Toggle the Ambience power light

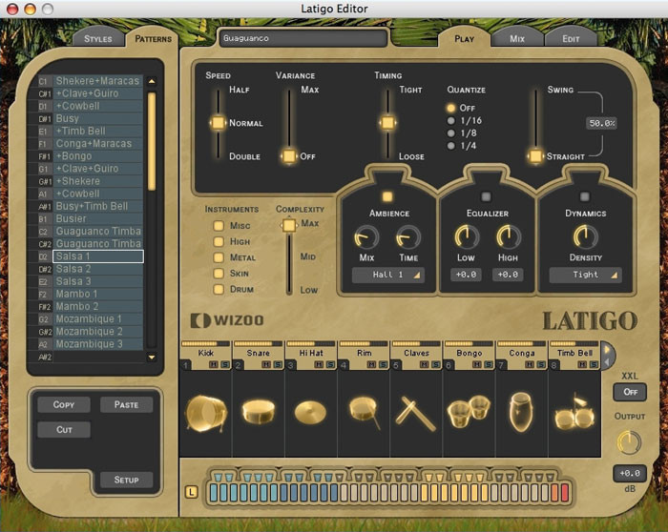(x=387, y=196)
